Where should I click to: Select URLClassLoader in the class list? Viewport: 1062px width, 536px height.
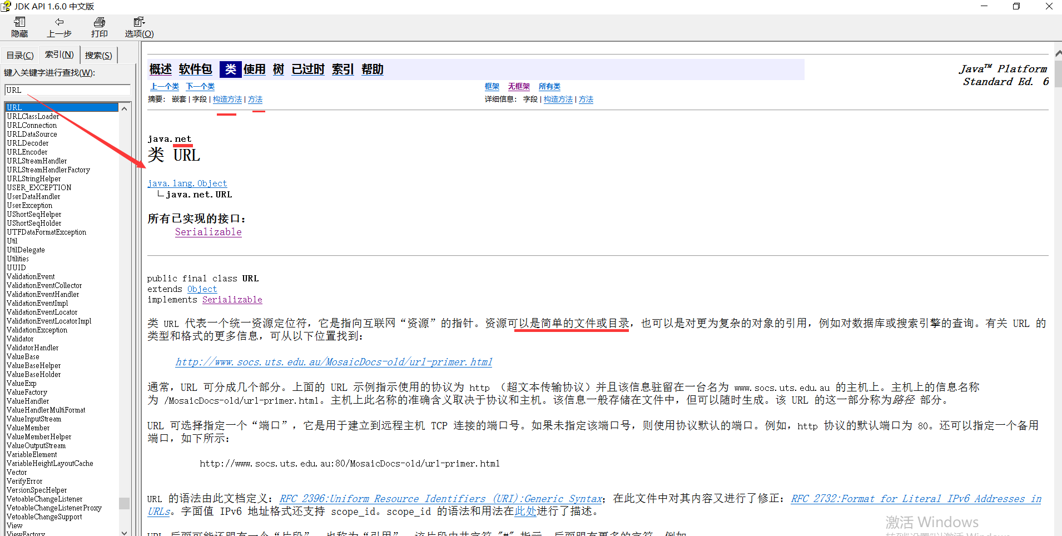tap(32, 116)
